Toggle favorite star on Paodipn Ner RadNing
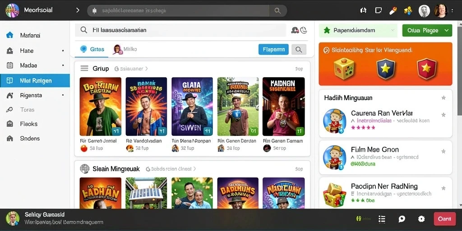This screenshot has width=462, height=231. [x=443, y=188]
